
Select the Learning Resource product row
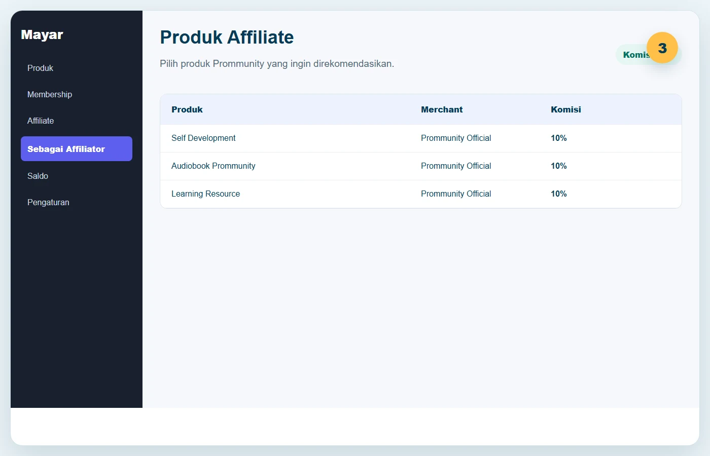tap(420, 194)
